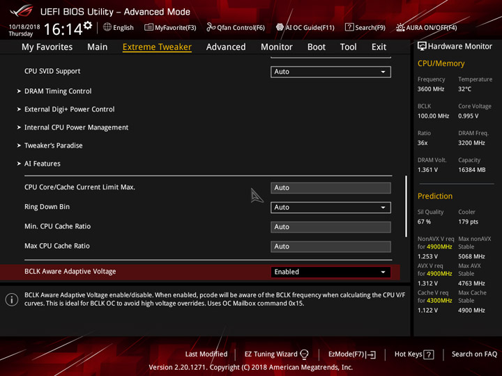Click the ROG logo icon
The width and height of the screenshot is (502, 376).
click(x=22, y=11)
